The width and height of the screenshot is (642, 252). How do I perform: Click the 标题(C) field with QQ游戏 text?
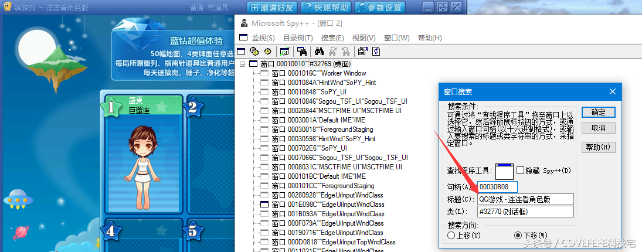526,200
